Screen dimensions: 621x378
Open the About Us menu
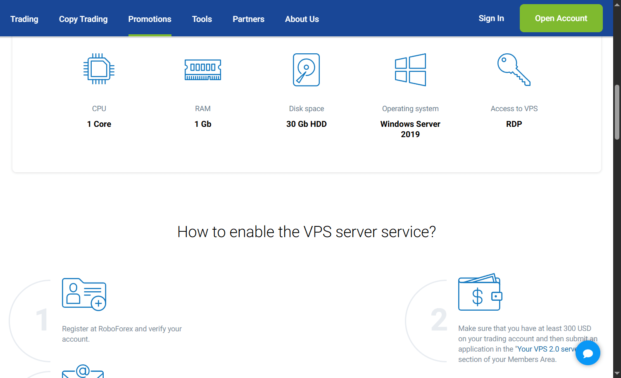tap(302, 19)
